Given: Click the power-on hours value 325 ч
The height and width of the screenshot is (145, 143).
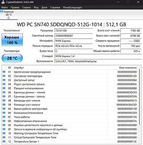Looking at the screenshot, I should pyautogui.click(x=131, y=51).
